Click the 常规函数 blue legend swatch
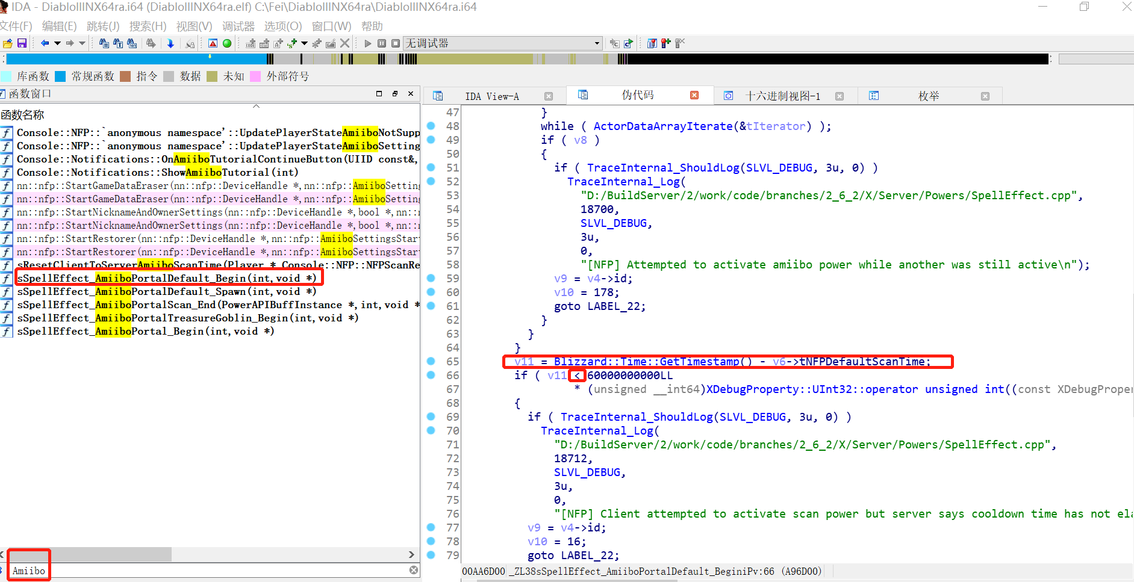The height and width of the screenshot is (582, 1134). 60,76
